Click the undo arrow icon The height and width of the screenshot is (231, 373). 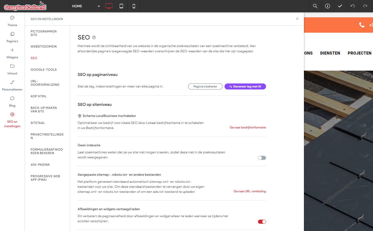click(x=353, y=6)
